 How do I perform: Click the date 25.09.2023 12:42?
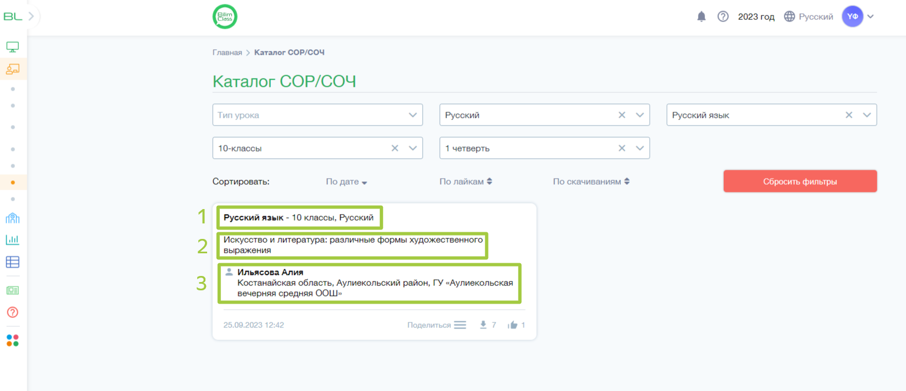pos(254,325)
